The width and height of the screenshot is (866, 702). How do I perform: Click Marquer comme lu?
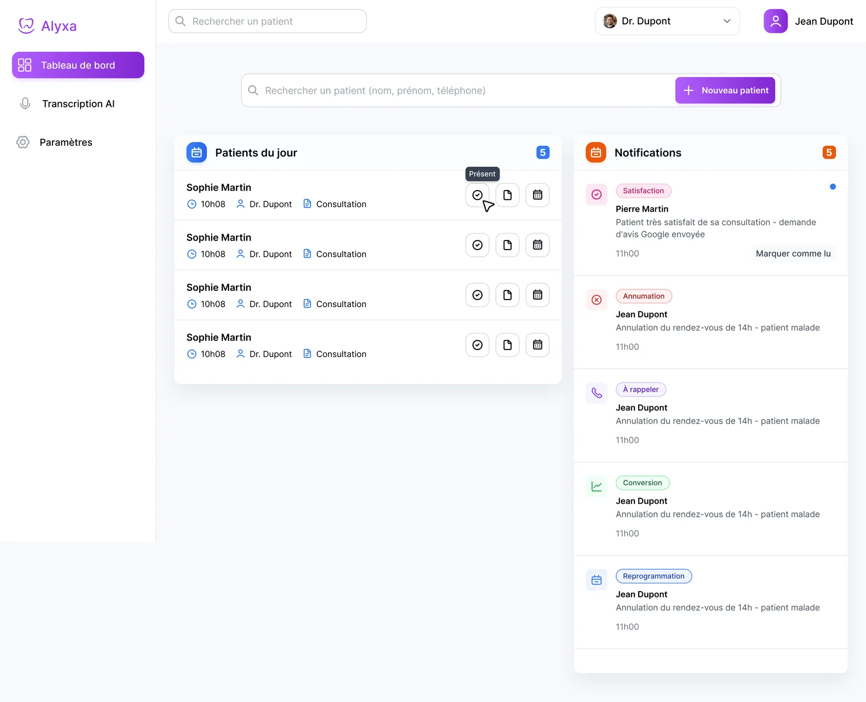tap(793, 253)
